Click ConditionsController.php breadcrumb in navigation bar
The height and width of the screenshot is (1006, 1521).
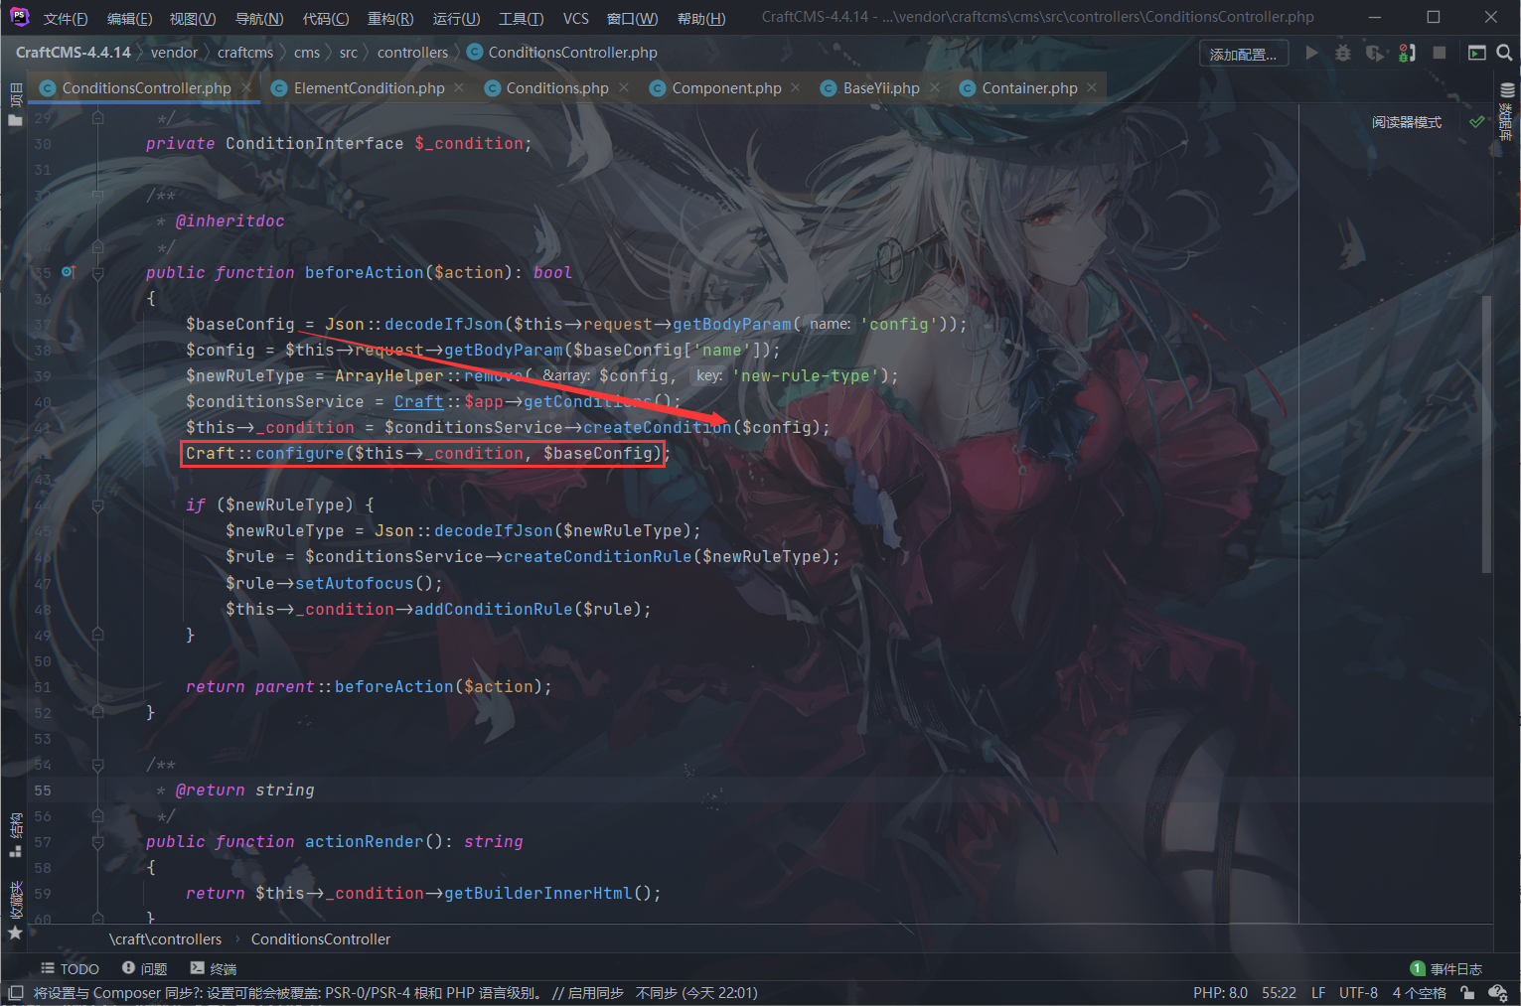(562, 53)
